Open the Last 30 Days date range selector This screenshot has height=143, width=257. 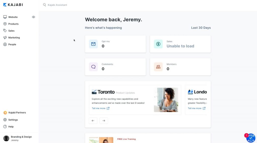coord(201,28)
